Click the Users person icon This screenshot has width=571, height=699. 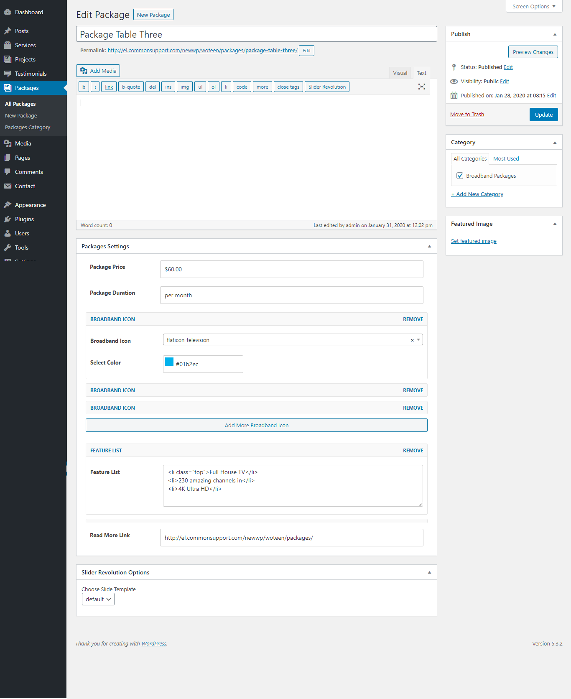[x=8, y=233]
